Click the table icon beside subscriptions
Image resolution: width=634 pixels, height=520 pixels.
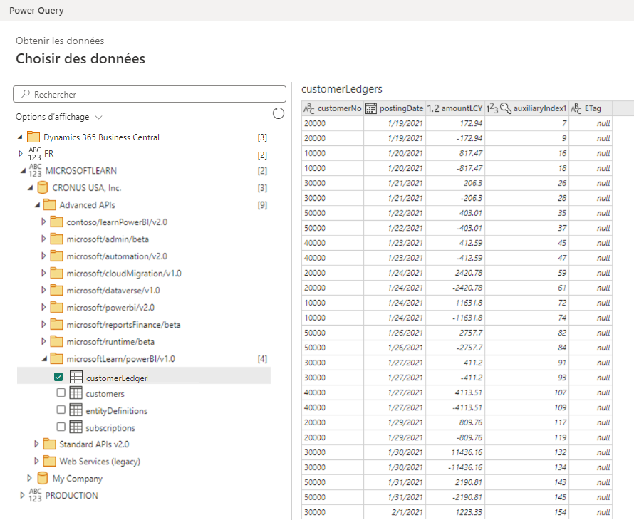tap(76, 427)
